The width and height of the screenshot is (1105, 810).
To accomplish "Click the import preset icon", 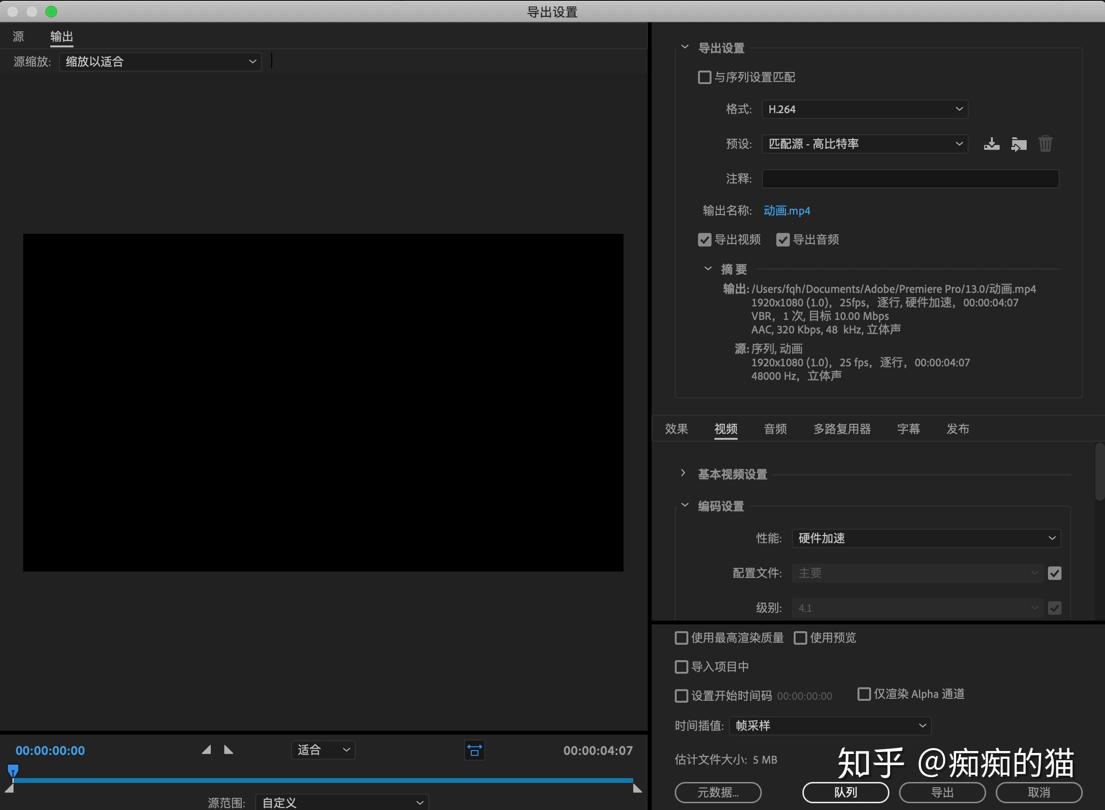I will pos(1018,144).
